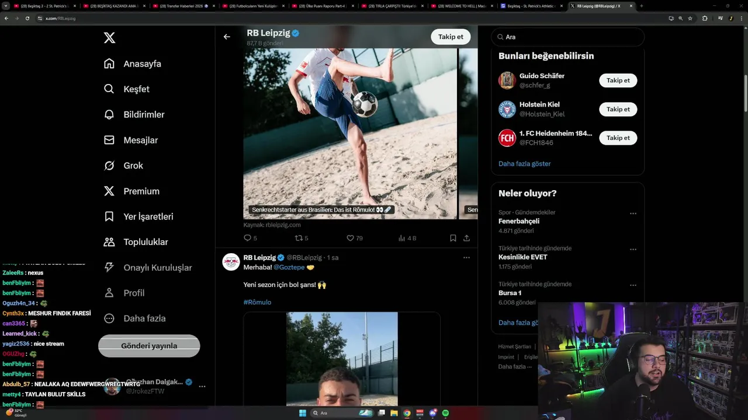The image size is (748, 420).
Task: Switch to Futbolcuların Yeni Kulüpleri tab
Action: point(254,6)
